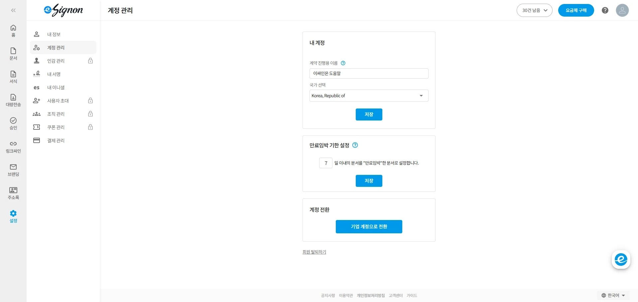This screenshot has height=302, width=638.
Task: Select 인감 관리 menu item
Action: [63, 61]
